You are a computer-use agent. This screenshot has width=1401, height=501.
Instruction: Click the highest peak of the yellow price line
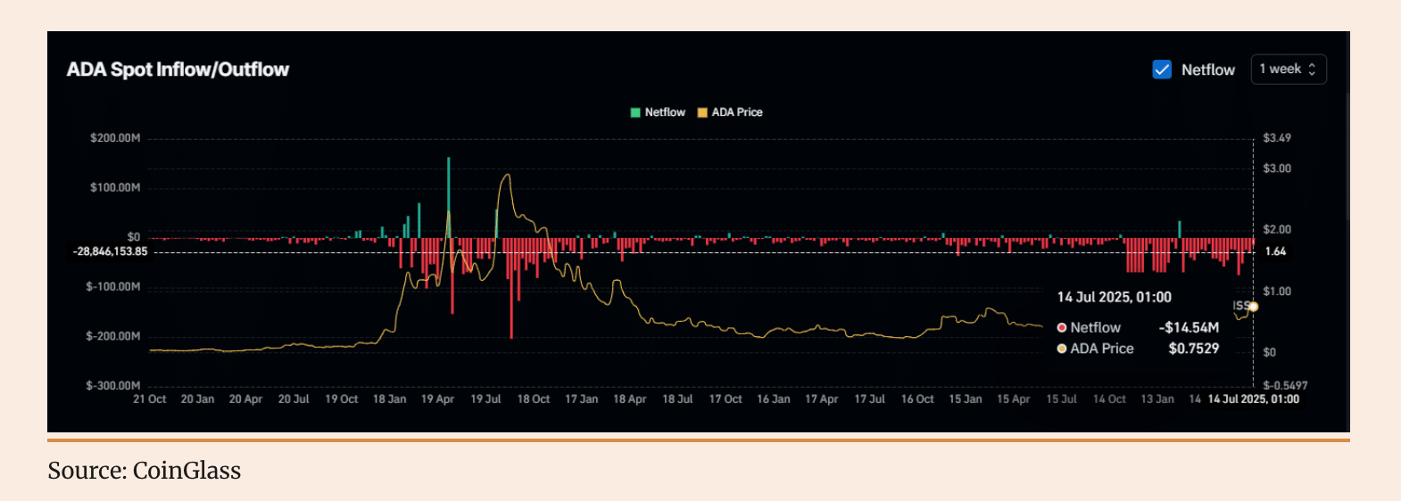(x=508, y=175)
